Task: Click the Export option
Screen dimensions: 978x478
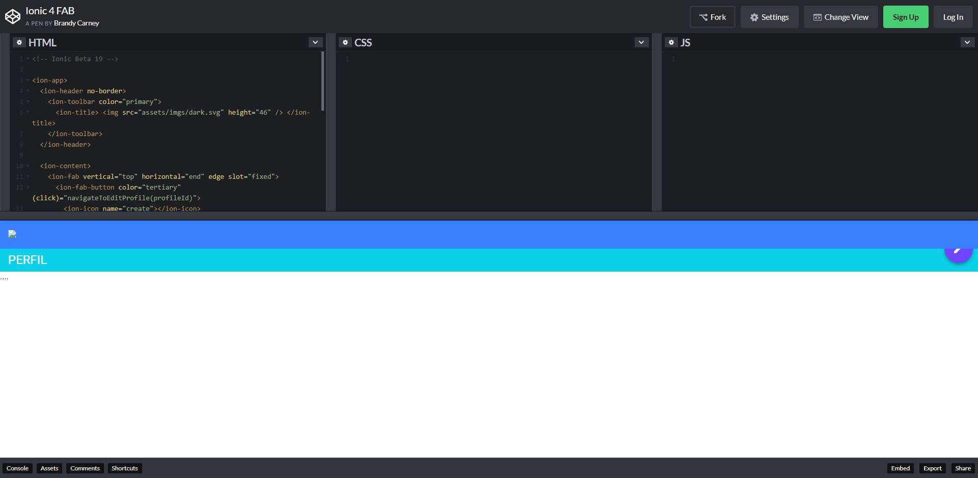Action: 932,468
